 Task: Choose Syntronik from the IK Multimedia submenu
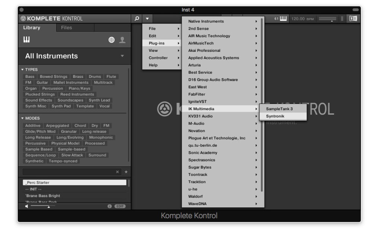point(275,117)
